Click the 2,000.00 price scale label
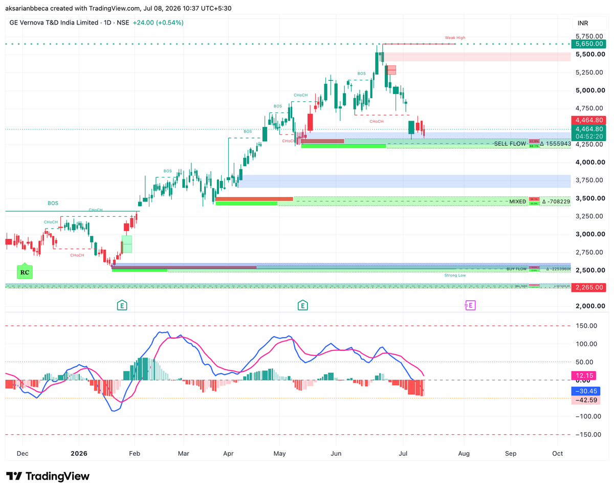Screen dimensions: 614x492 [x=590, y=306]
